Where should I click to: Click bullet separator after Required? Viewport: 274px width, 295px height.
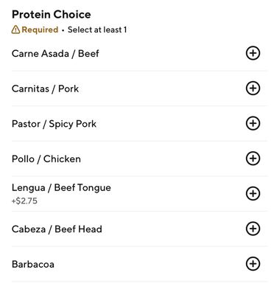tap(63, 30)
